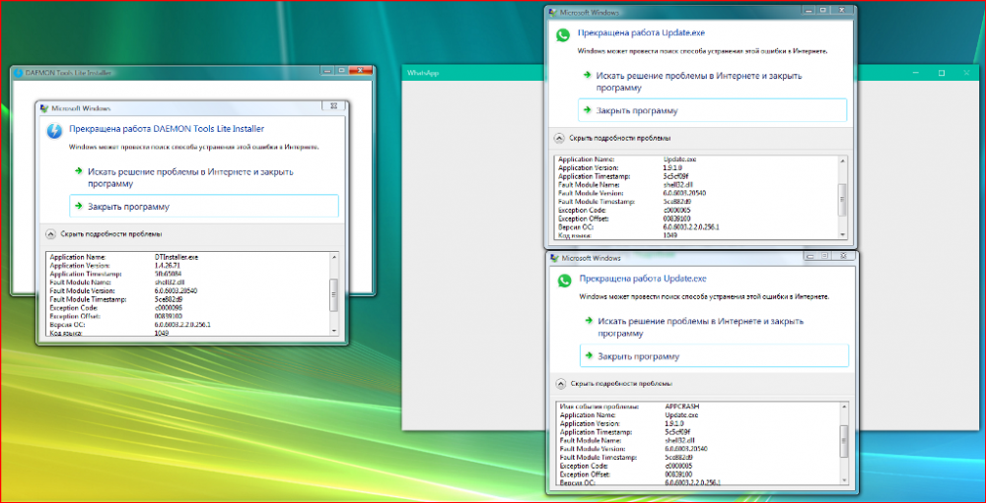The height and width of the screenshot is (503, 986).
Task: Click green arrow beside Искать решение in upper Update.exe dialog
Action: [586, 75]
